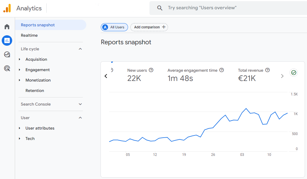Screen dimensions: 307x179
Task: Click help icon beside Average engagement time
Action: point(222,70)
